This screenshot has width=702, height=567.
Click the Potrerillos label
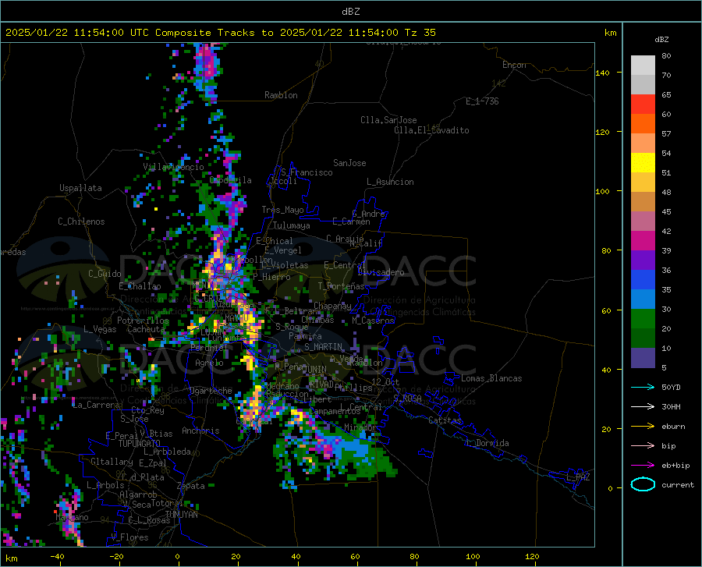coord(143,321)
